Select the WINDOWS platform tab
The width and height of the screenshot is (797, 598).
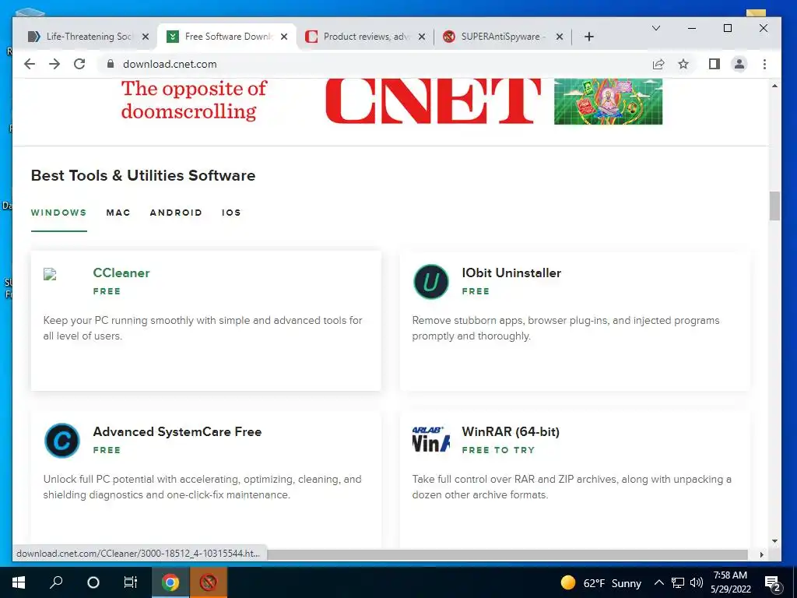(58, 213)
